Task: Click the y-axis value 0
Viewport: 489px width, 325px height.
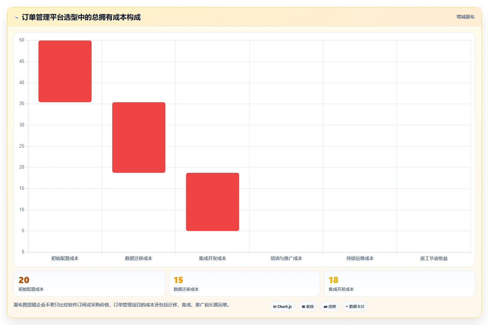Action: tap(23, 252)
